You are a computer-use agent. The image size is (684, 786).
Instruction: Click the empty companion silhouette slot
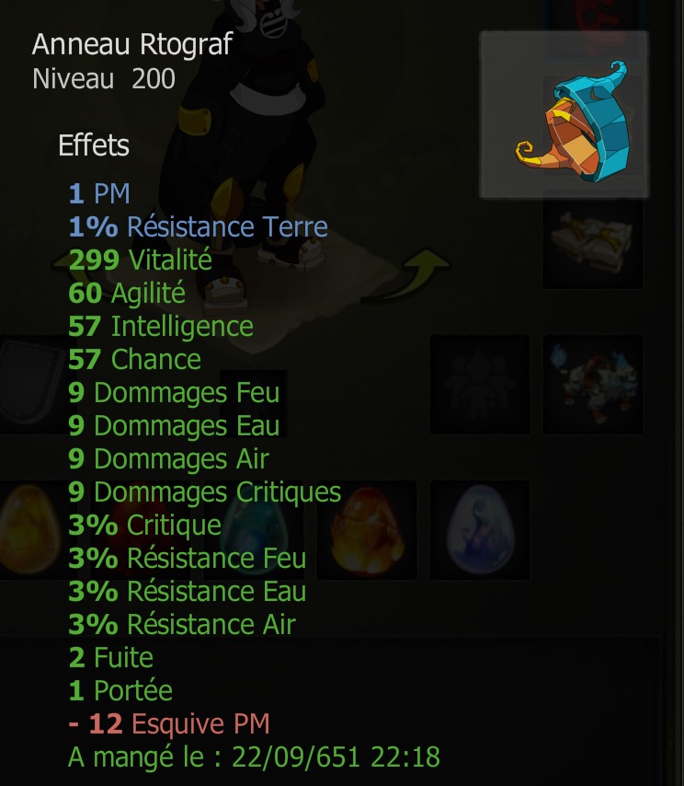(x=480, y=384)
